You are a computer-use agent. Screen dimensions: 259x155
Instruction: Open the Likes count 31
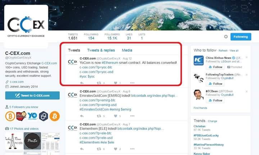pyautogui.click(x=129, y=36)
